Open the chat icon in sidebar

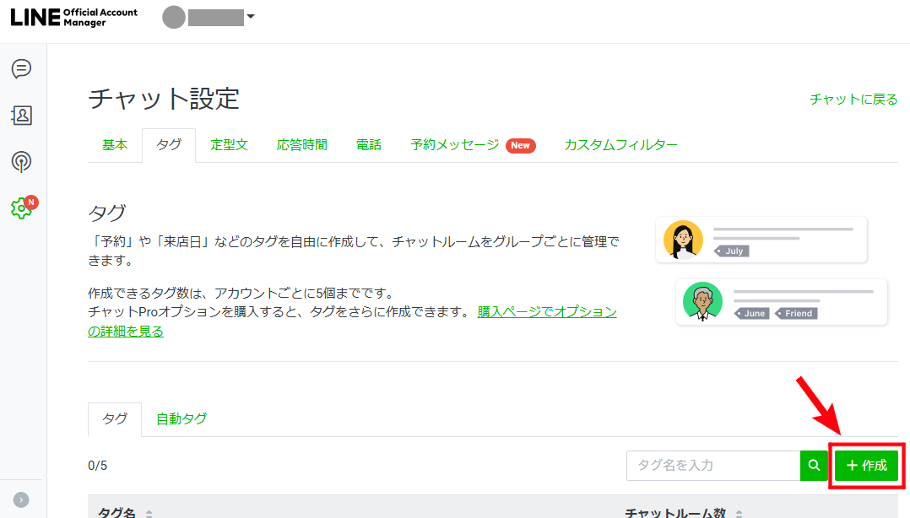point(22,69)
